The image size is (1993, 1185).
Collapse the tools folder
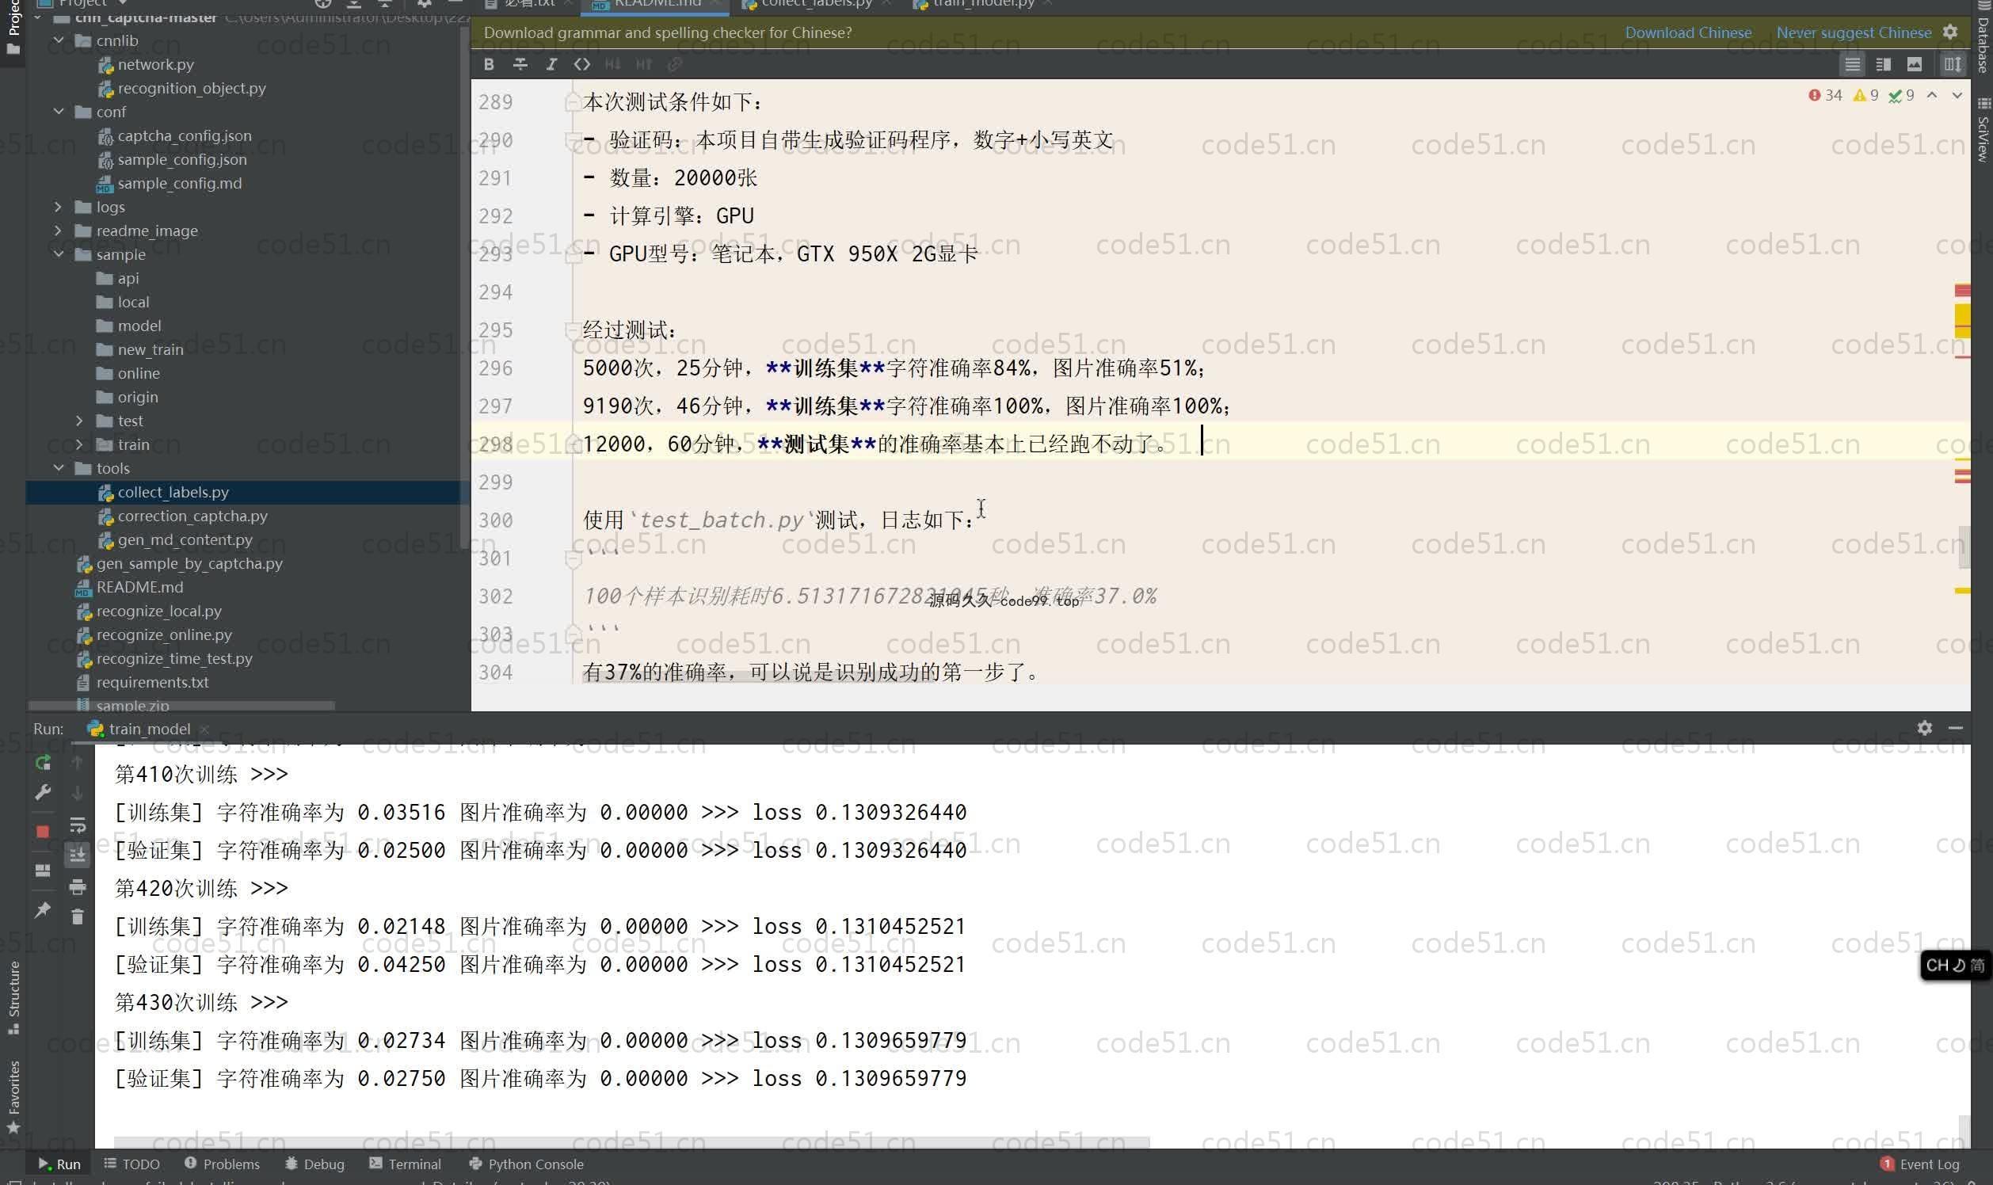click(59, 468)
